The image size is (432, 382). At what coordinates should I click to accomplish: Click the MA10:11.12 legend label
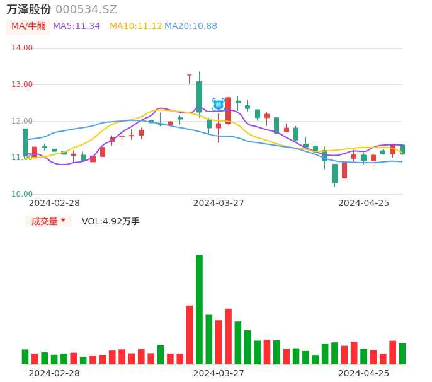pyautogui.click(x=136, y=26)
